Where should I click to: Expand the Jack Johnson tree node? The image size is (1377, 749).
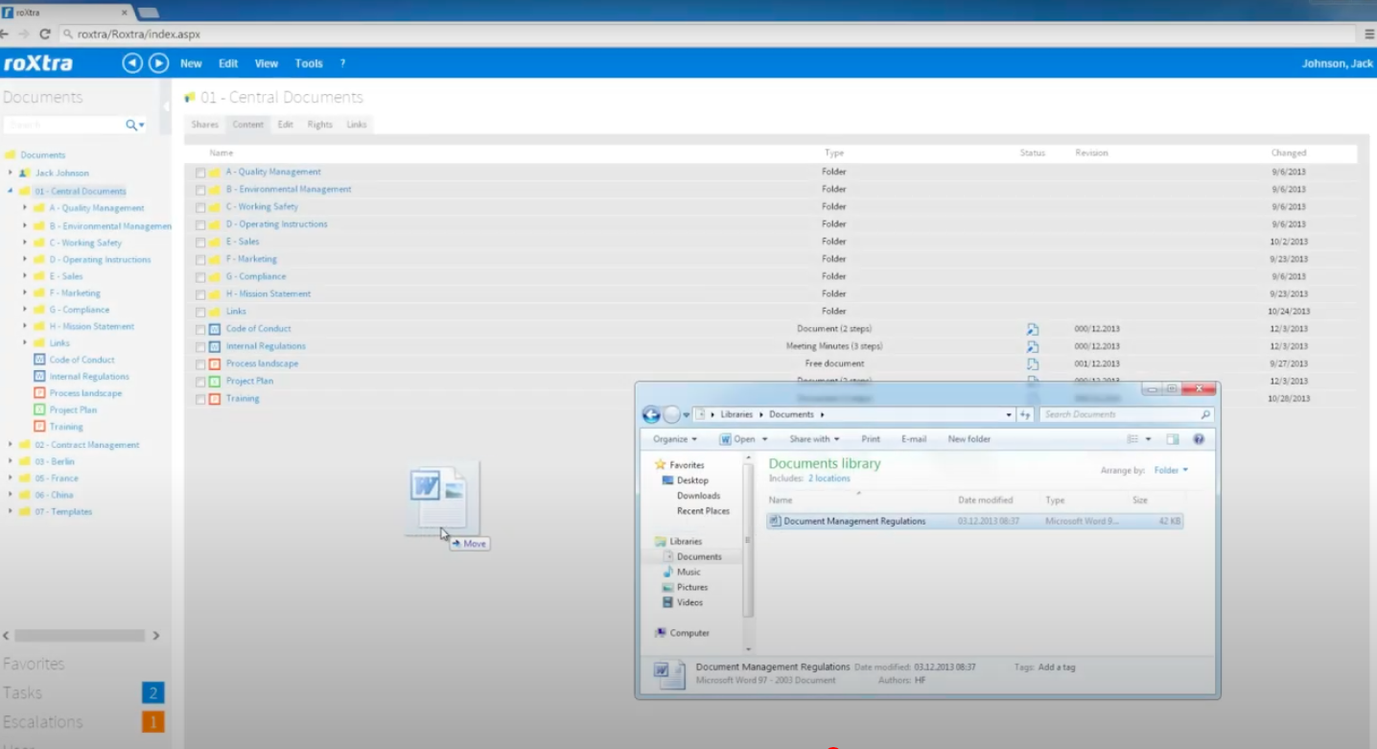click(11, 173)
